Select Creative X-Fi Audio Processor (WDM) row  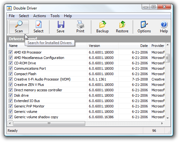42,79
